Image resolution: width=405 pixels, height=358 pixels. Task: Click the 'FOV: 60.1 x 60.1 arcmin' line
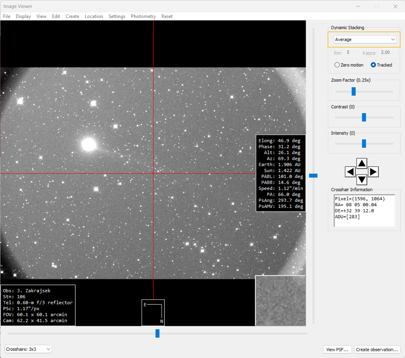[35, 314]
